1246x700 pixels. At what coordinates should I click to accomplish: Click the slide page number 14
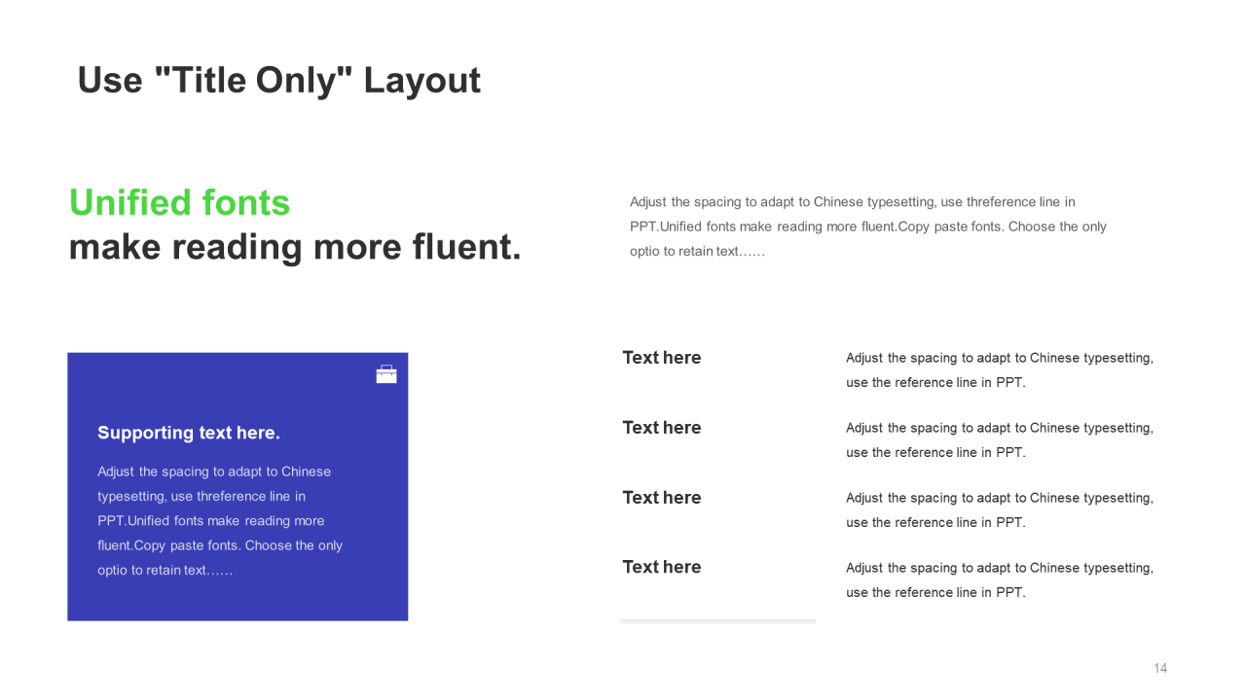click(x=1160, y=668)
